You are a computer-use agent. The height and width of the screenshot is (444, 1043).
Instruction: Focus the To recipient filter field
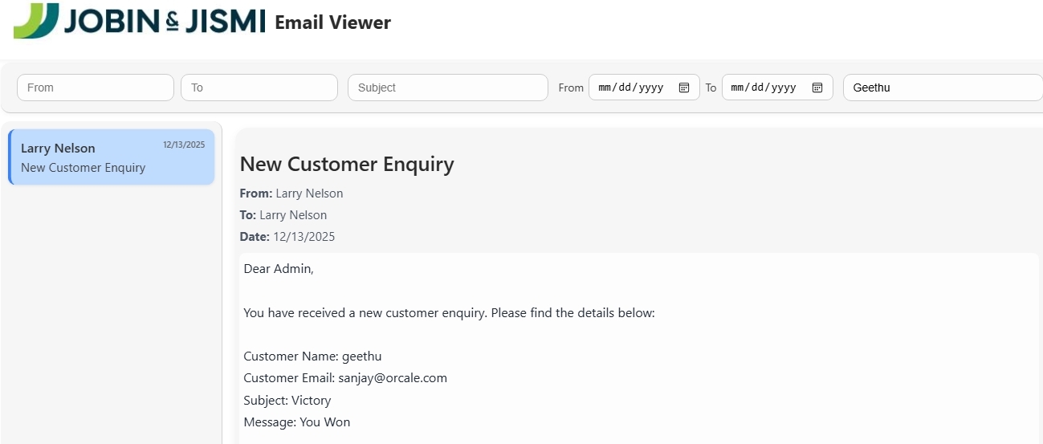(x=259, y=88)
